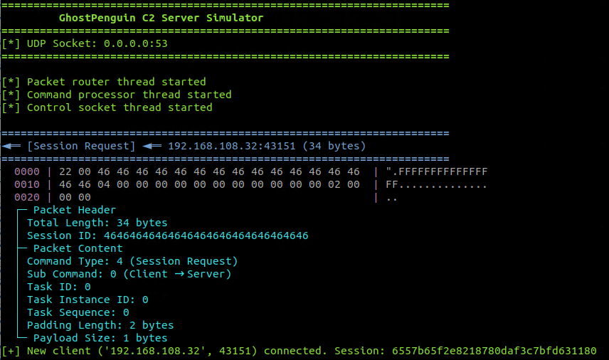Click the Command Type: 4 (Session Request) line
The width and height of the screenshot is (609, 360).
pyautogui.click(x=132, y=261)
